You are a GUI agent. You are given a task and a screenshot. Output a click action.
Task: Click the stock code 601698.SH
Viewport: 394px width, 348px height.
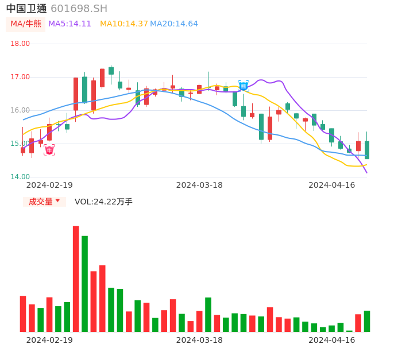click(x=79, y=9)
